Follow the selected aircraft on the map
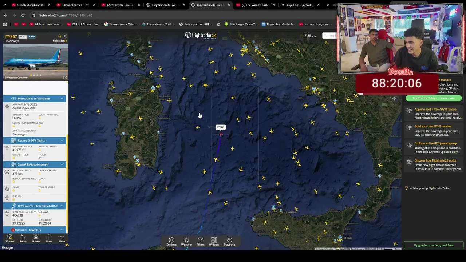 36,238
